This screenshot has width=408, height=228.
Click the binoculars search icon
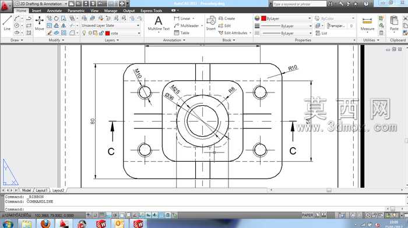[330, 3]
